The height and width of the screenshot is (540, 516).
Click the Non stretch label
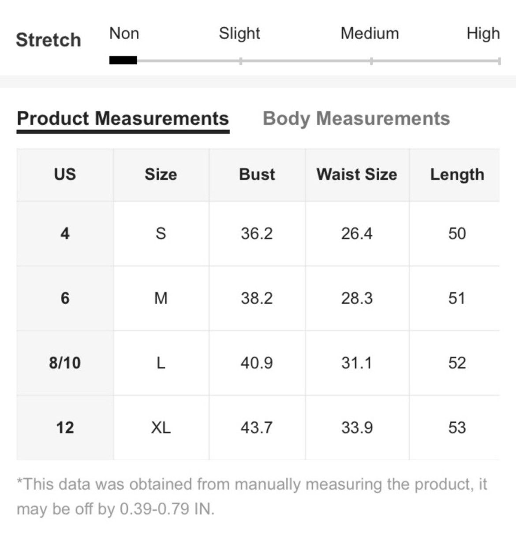pyautogui.click(x=124, y=34)
